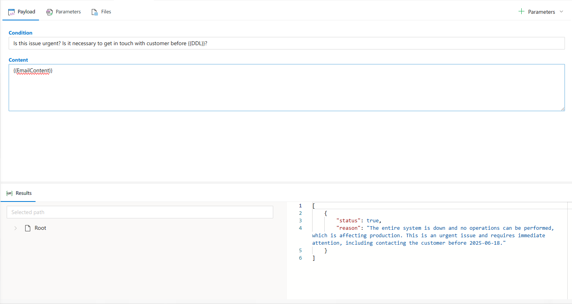Click the Root document icon
Viewport: 572px width, 304px height.
[x=28, y=228]
